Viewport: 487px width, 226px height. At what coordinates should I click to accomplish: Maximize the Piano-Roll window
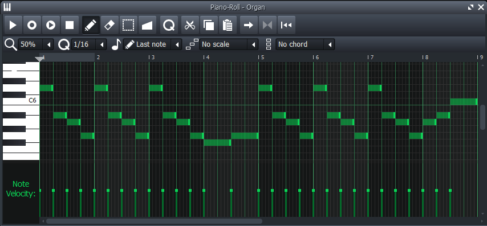[471, 7]
